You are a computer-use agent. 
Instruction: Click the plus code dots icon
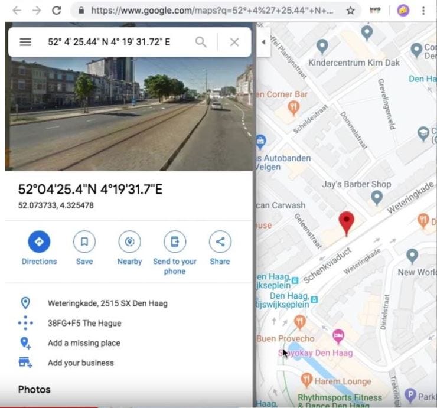click(x=25, y=323)
